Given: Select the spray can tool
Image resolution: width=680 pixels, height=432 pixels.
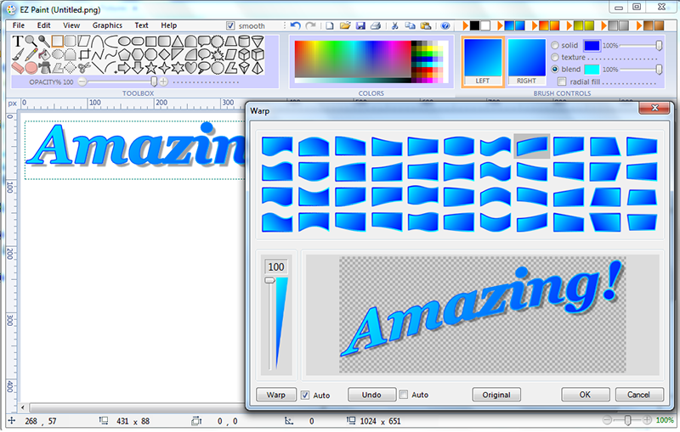Looking at the screenshot, I should 45,68.
